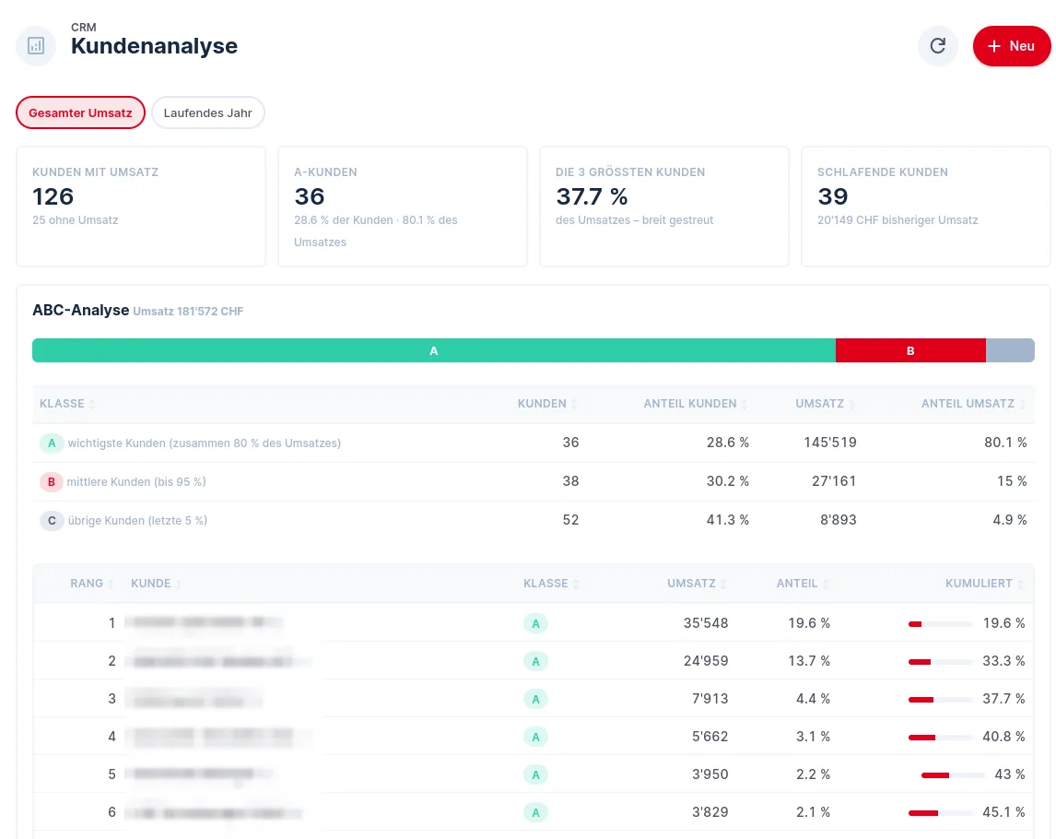
Task: Select wichtigste Kunden row text
Action: click(x=204, y=443)
